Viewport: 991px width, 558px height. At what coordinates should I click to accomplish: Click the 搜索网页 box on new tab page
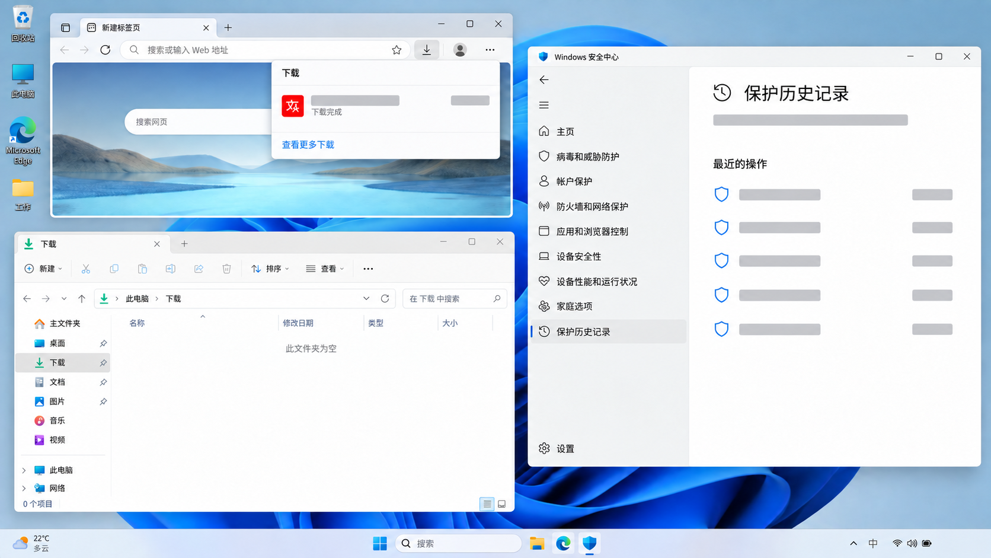coord(199,122)
